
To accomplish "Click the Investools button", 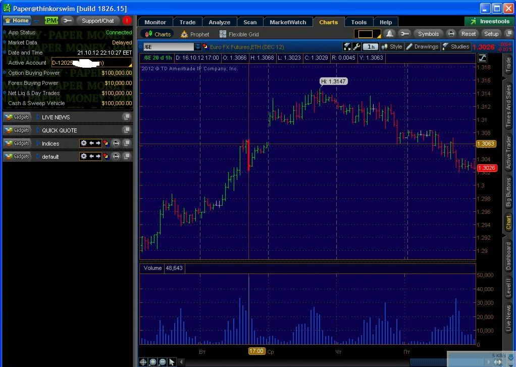I will [490, 21].
